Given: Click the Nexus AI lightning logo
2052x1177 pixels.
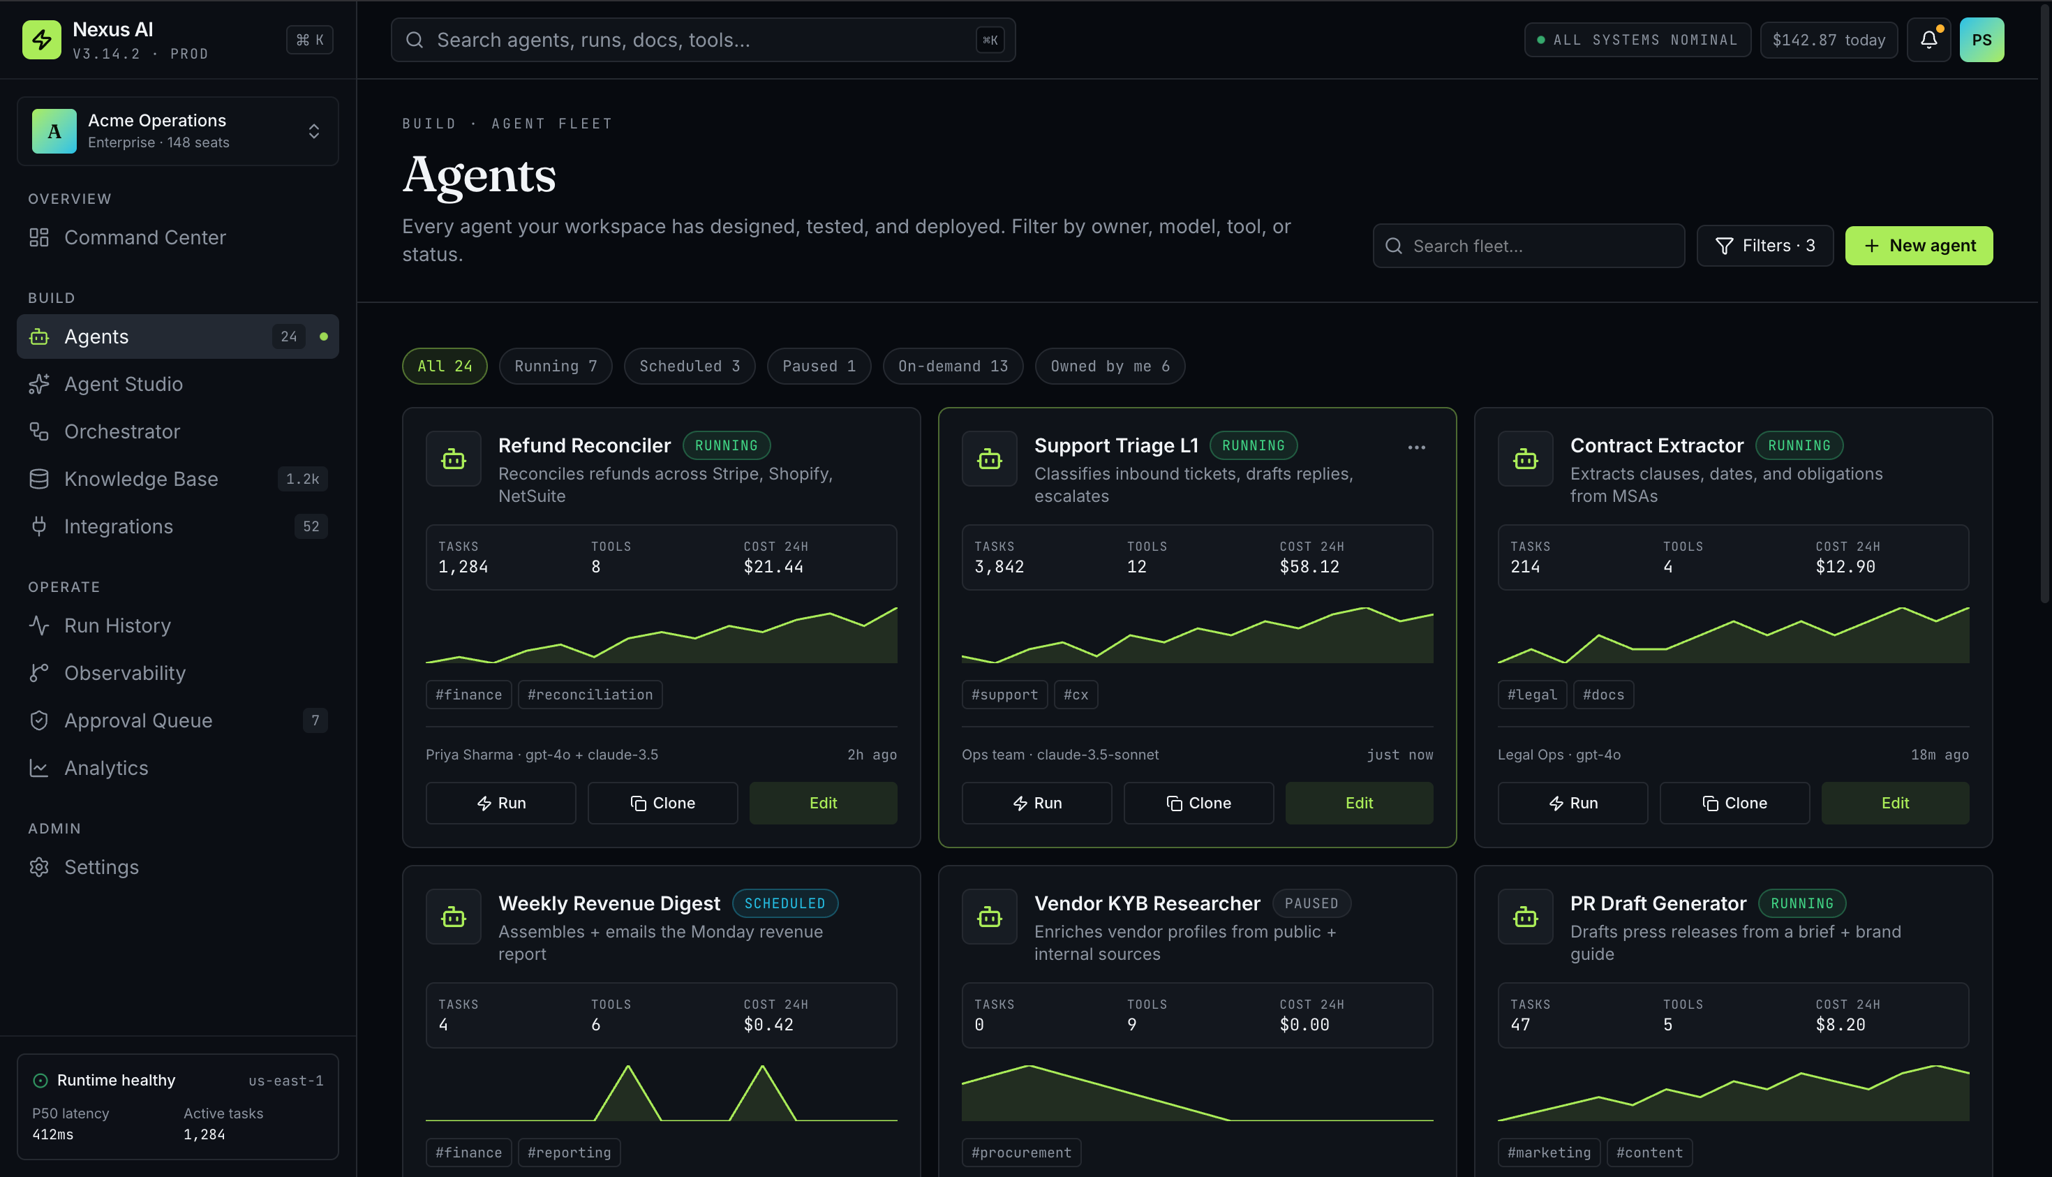Looking at the screenshot, I should point(41,40).
